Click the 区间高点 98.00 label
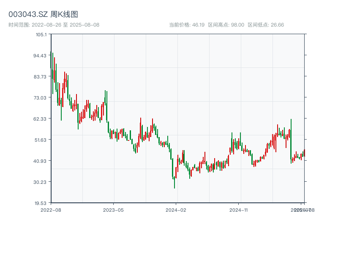Viewport: 338px width, 253px height. coord(226,25)
